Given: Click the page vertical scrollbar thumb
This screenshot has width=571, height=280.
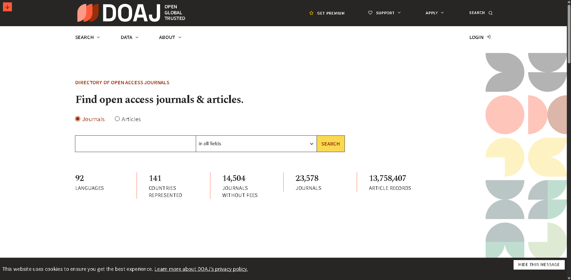Looking at the screenshot, I should [569, 33].
